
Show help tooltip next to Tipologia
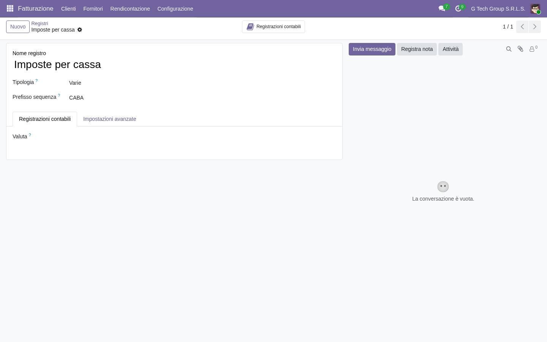tap(36, 81)
